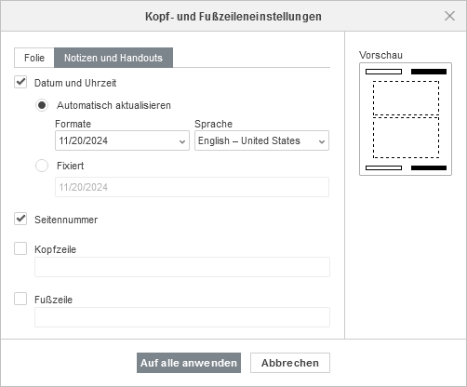Uncheck the Datum und Uhrzeit checkbox

pyautogui.click(x=20, y=82)
